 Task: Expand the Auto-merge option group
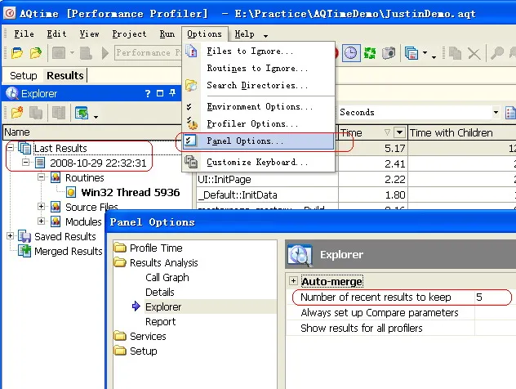tap(293, 280)
